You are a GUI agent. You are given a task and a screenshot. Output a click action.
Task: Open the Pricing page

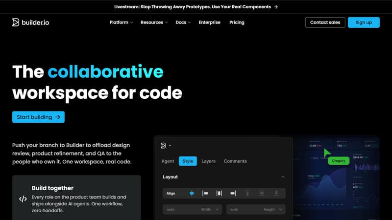pos(237,22)
